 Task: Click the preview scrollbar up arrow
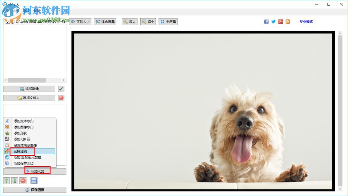click(340, 33)
